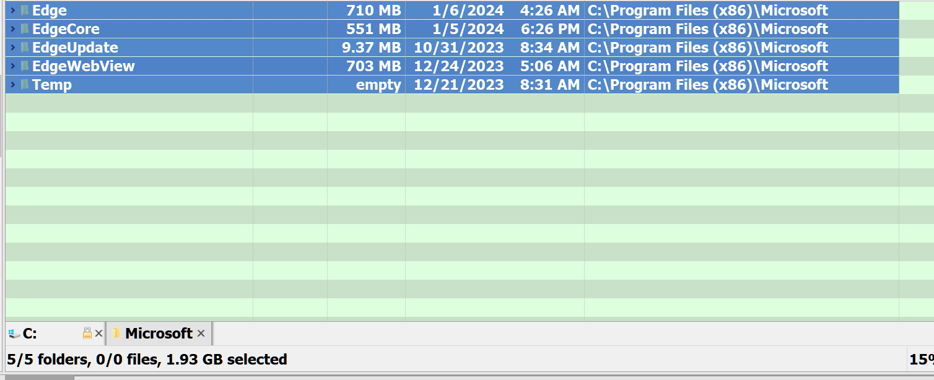Click the drive icon on C: tab

point(14,334)
